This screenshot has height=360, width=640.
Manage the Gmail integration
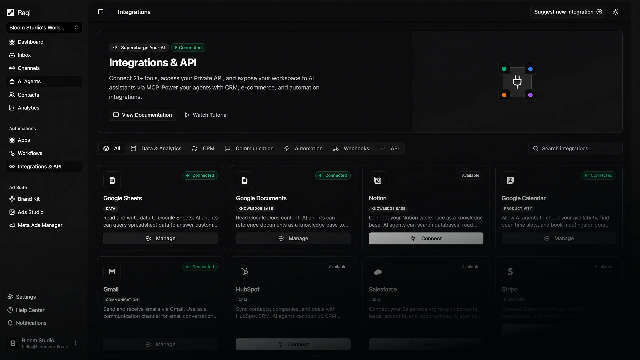[160, 345]
